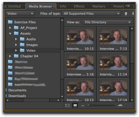Viewport: 139px width, 117px height.
Task: Select the Downloads entry
Action: click(17, 96)
